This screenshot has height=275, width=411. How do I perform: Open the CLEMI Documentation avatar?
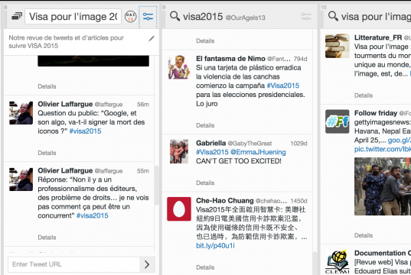(338, 262)
